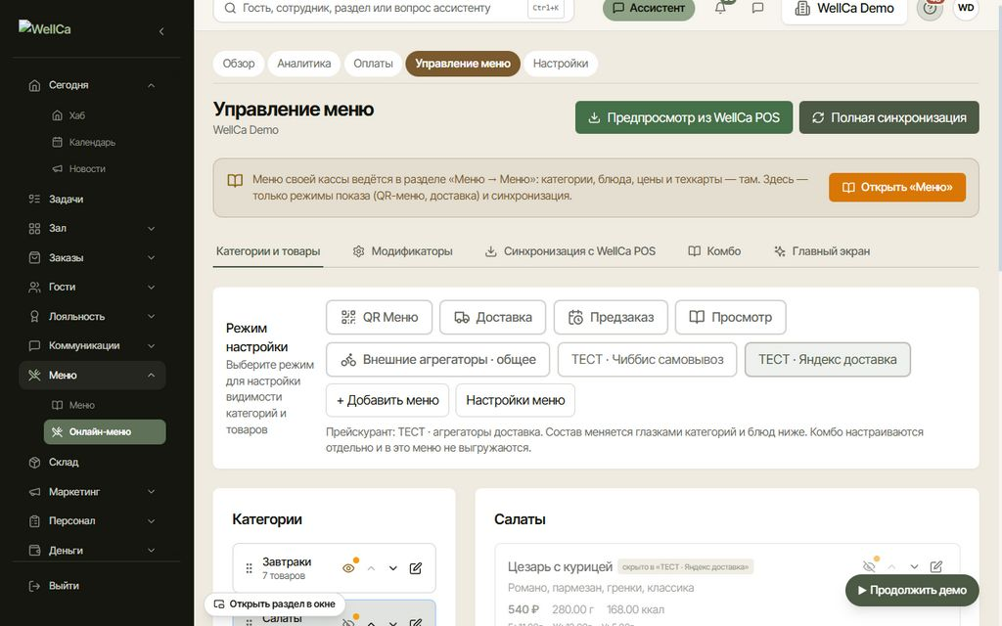Collapse the Меню sidebar section

151,376
